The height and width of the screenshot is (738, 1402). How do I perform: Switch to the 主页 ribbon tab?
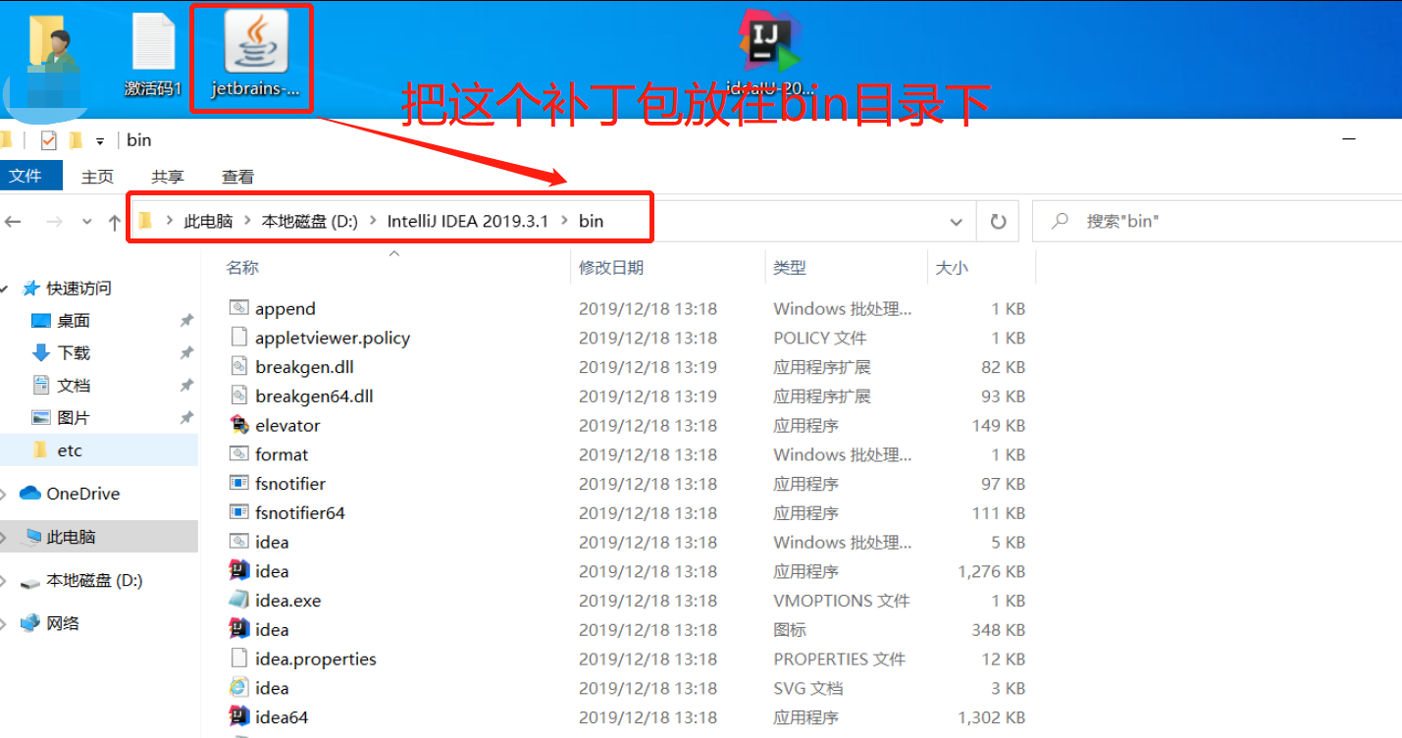click(97, 177)
